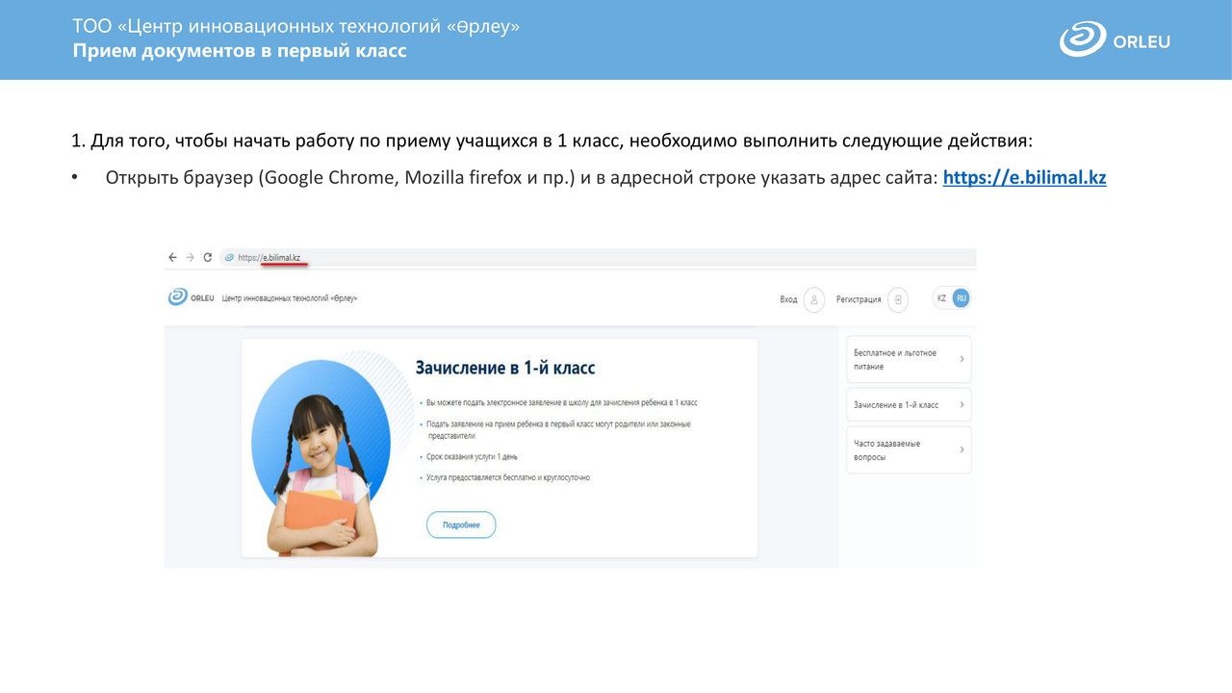The height and width of the screenshot is (693, 1232).
Task: Switch language to KZ
Action: pyautogui.click(x=941, y=298)
